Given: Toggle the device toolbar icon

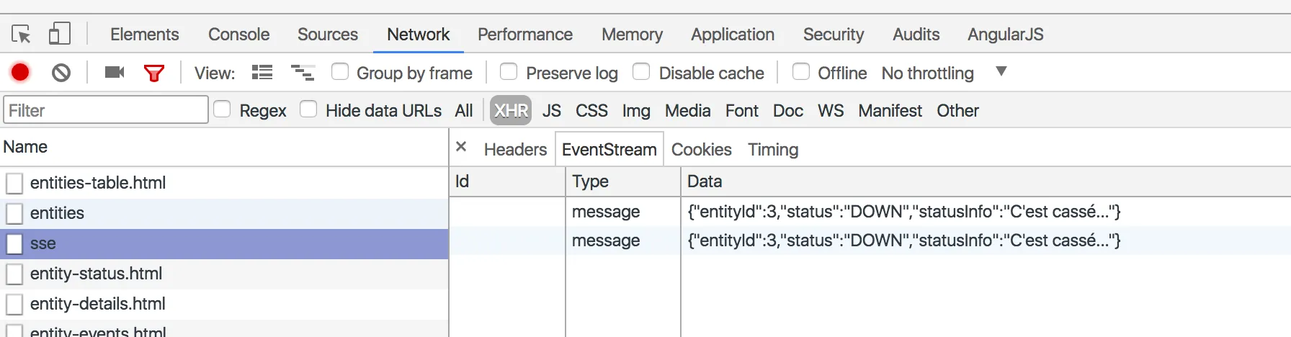Looking at the screenshot, I should (x=59, y=34).
